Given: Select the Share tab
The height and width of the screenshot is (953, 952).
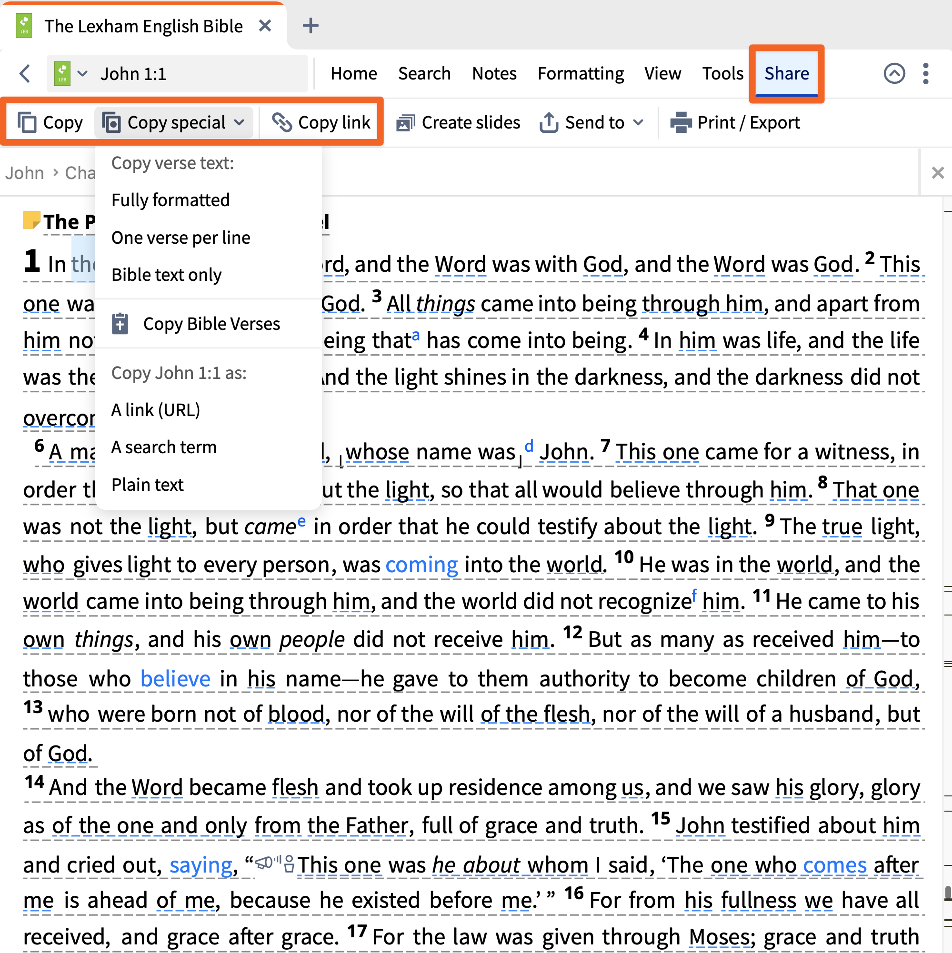Looking at the screenshot, I should pos(787,73).
